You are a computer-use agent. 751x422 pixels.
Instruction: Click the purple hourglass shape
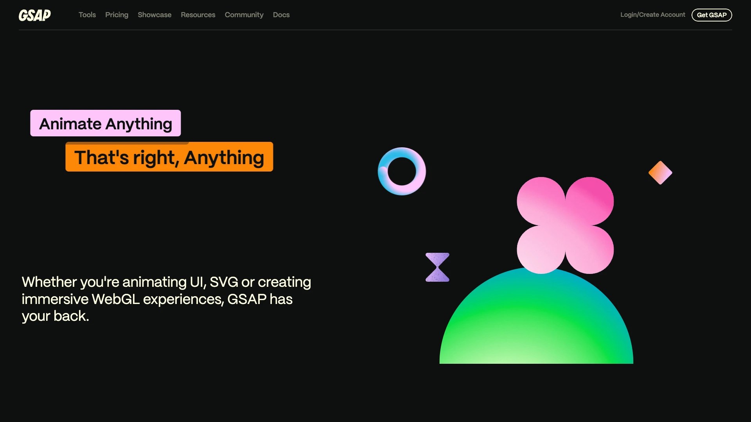[x=437, y=267]
